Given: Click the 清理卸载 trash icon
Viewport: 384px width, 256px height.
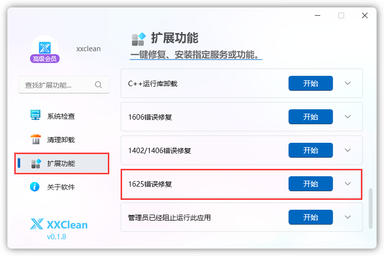Looking at the screenshot, I should (x=35, y=140).
